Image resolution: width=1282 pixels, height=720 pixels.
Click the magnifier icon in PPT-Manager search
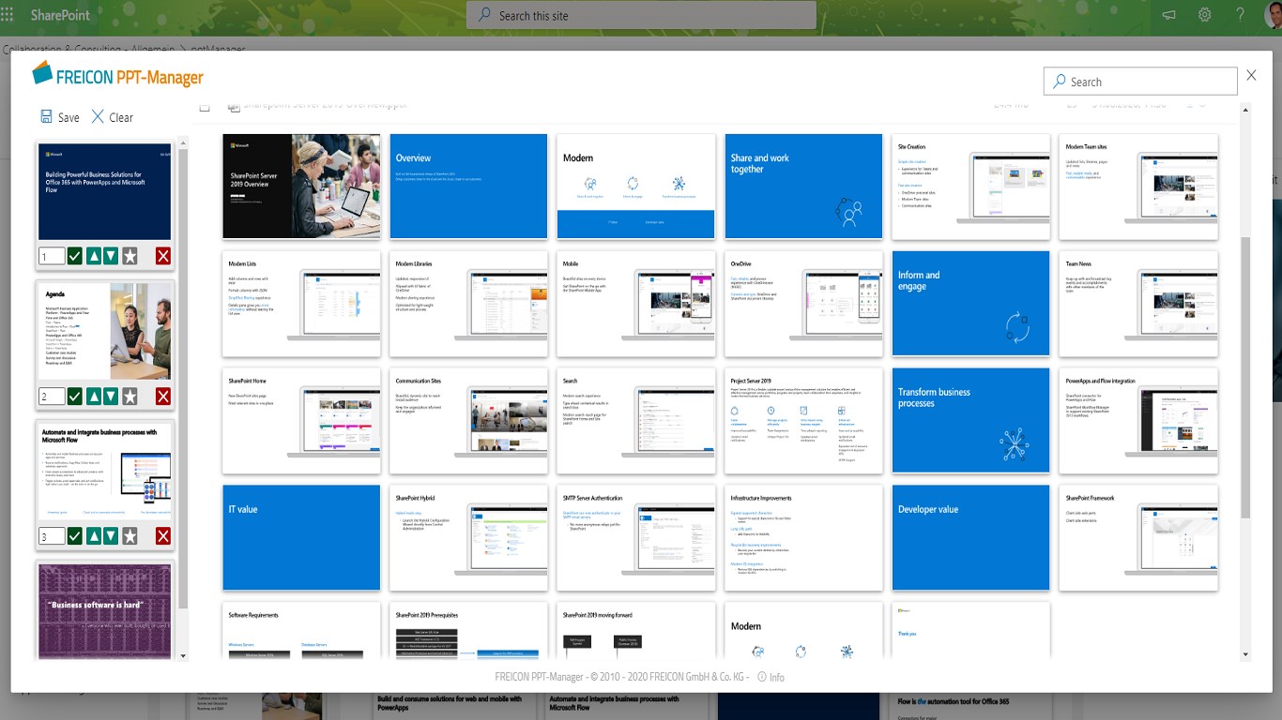(x=1060, y=82)
